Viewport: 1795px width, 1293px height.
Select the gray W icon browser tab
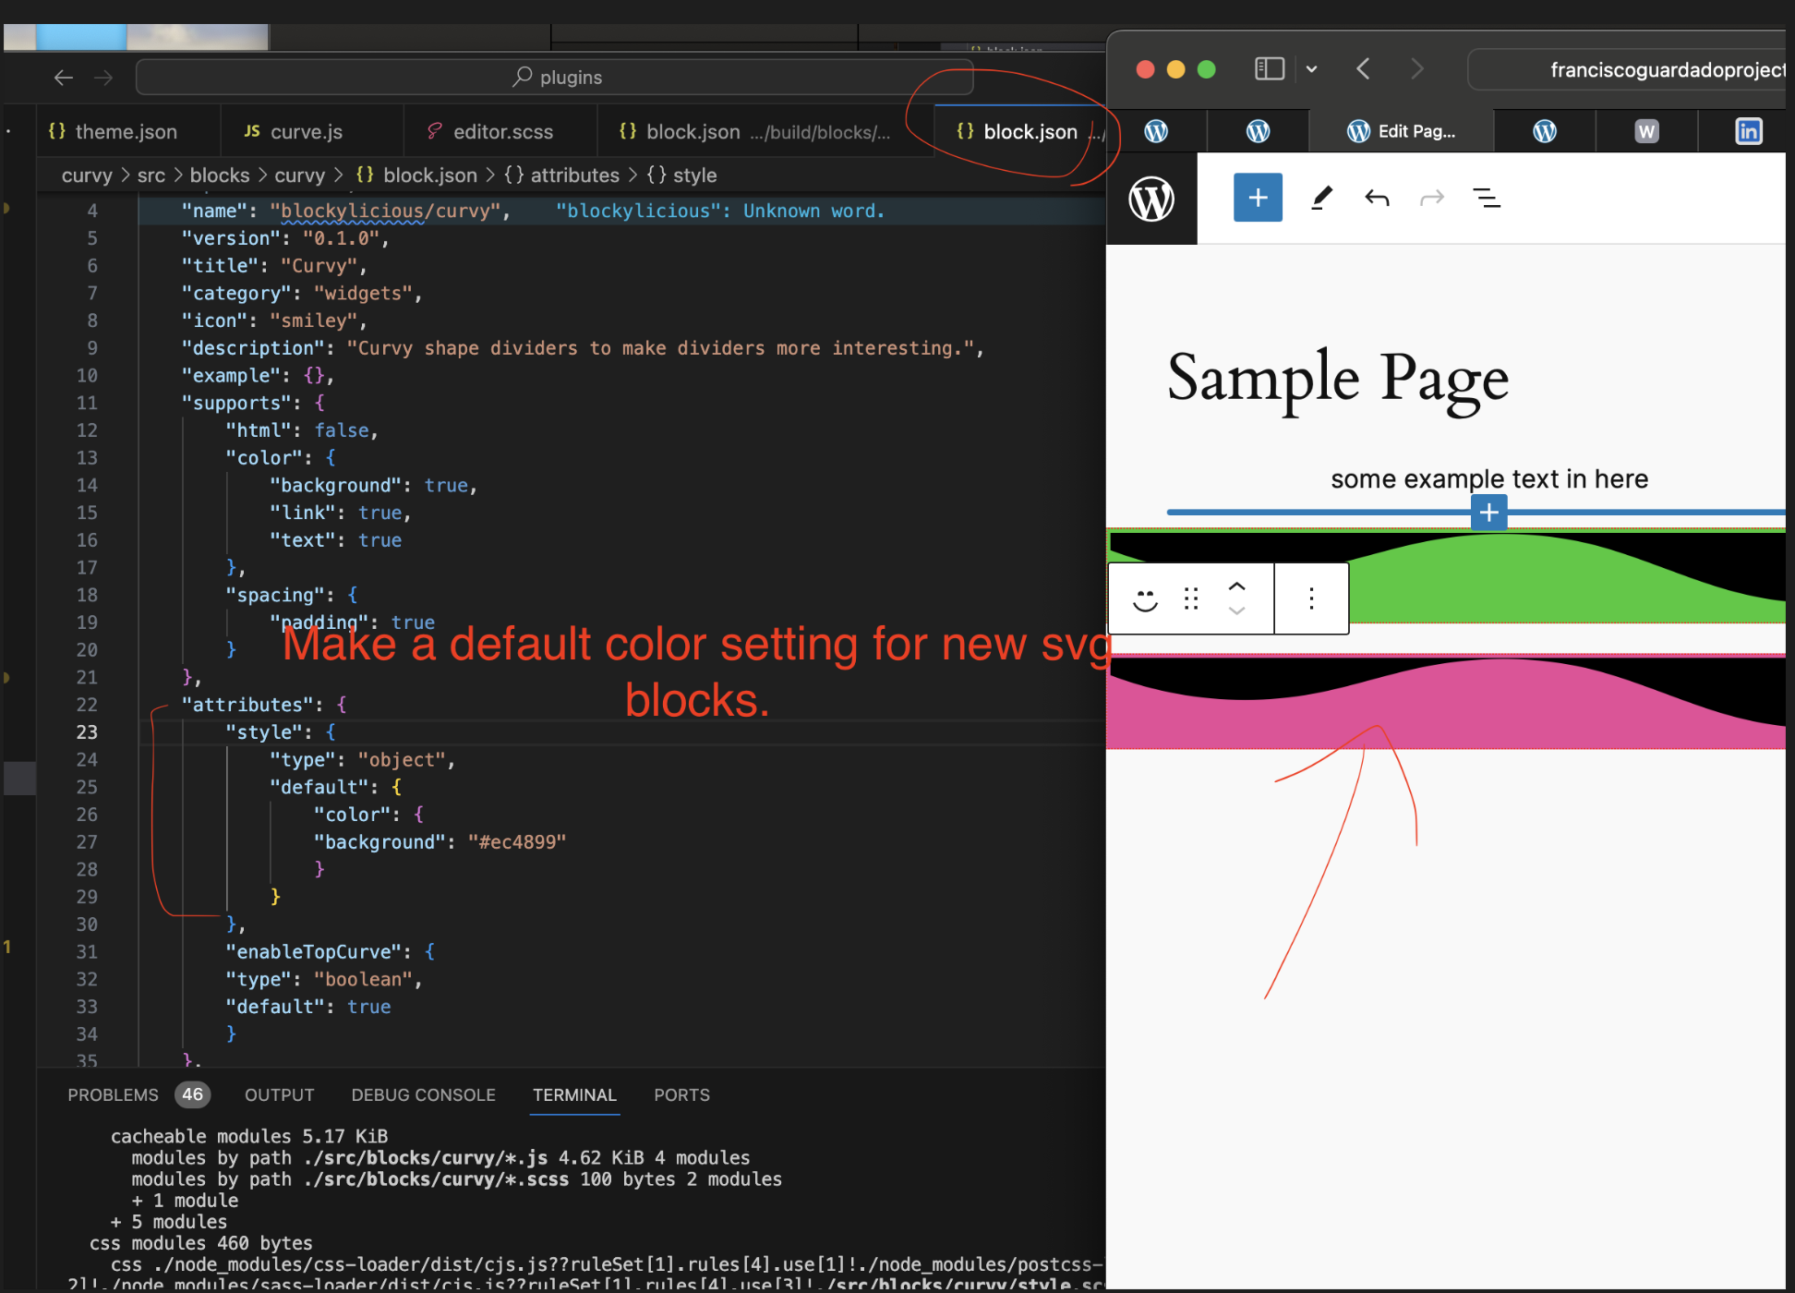1646,131
